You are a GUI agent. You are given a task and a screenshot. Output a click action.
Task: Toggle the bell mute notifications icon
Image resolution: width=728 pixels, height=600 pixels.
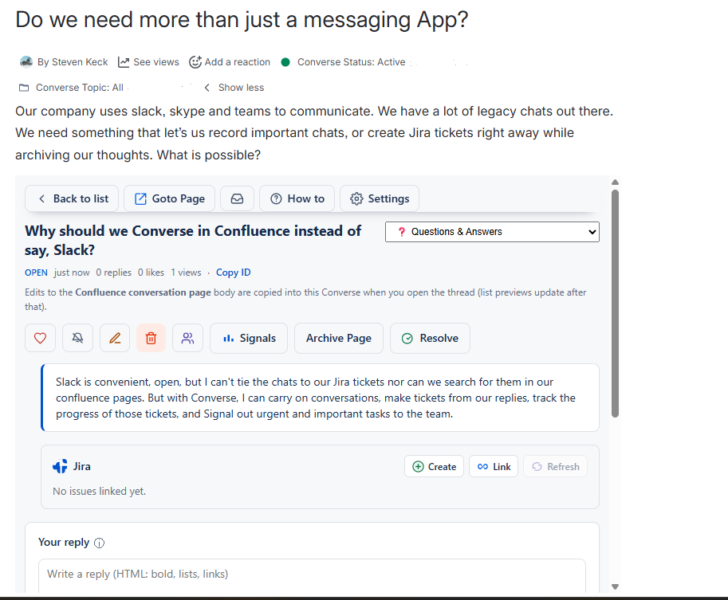pyautogui.click(x=77, y=339)
